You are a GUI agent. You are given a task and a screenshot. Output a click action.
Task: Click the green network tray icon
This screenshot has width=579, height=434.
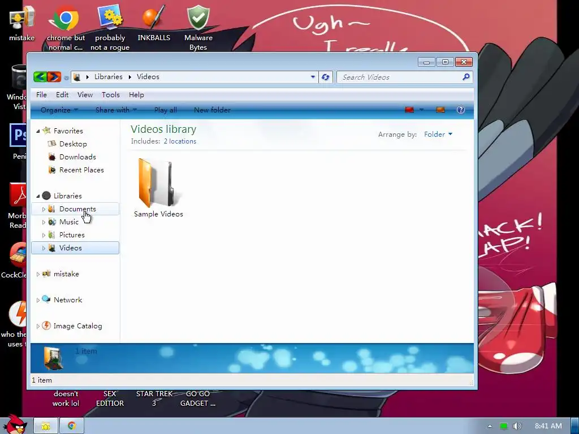[504, 426]
